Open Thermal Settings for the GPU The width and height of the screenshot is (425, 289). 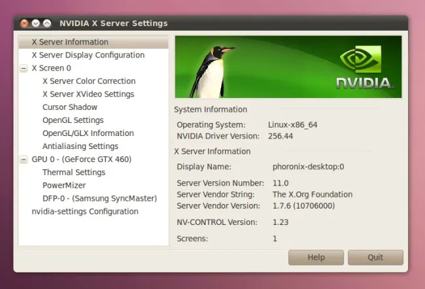coord(74,173)
